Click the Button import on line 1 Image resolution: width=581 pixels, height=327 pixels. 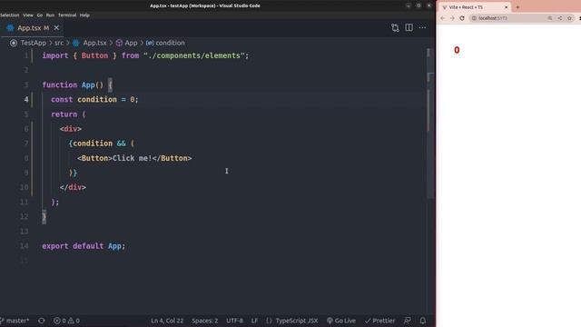[x=94, y=55]
